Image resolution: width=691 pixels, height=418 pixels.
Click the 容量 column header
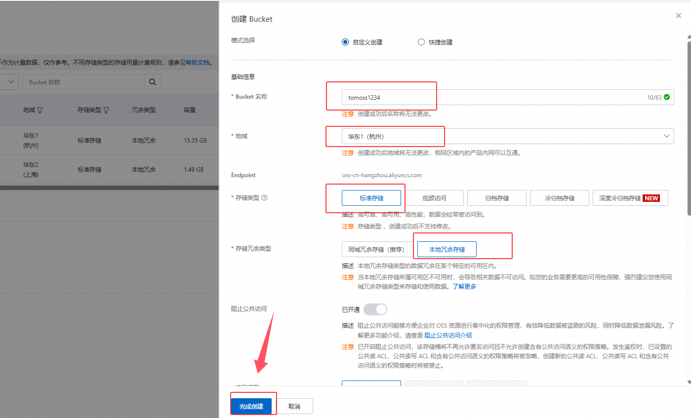point(190,110)
